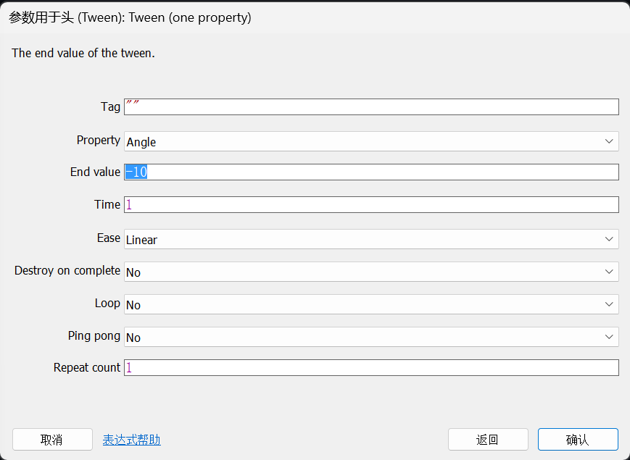Open the Loop dropdown

371,304
